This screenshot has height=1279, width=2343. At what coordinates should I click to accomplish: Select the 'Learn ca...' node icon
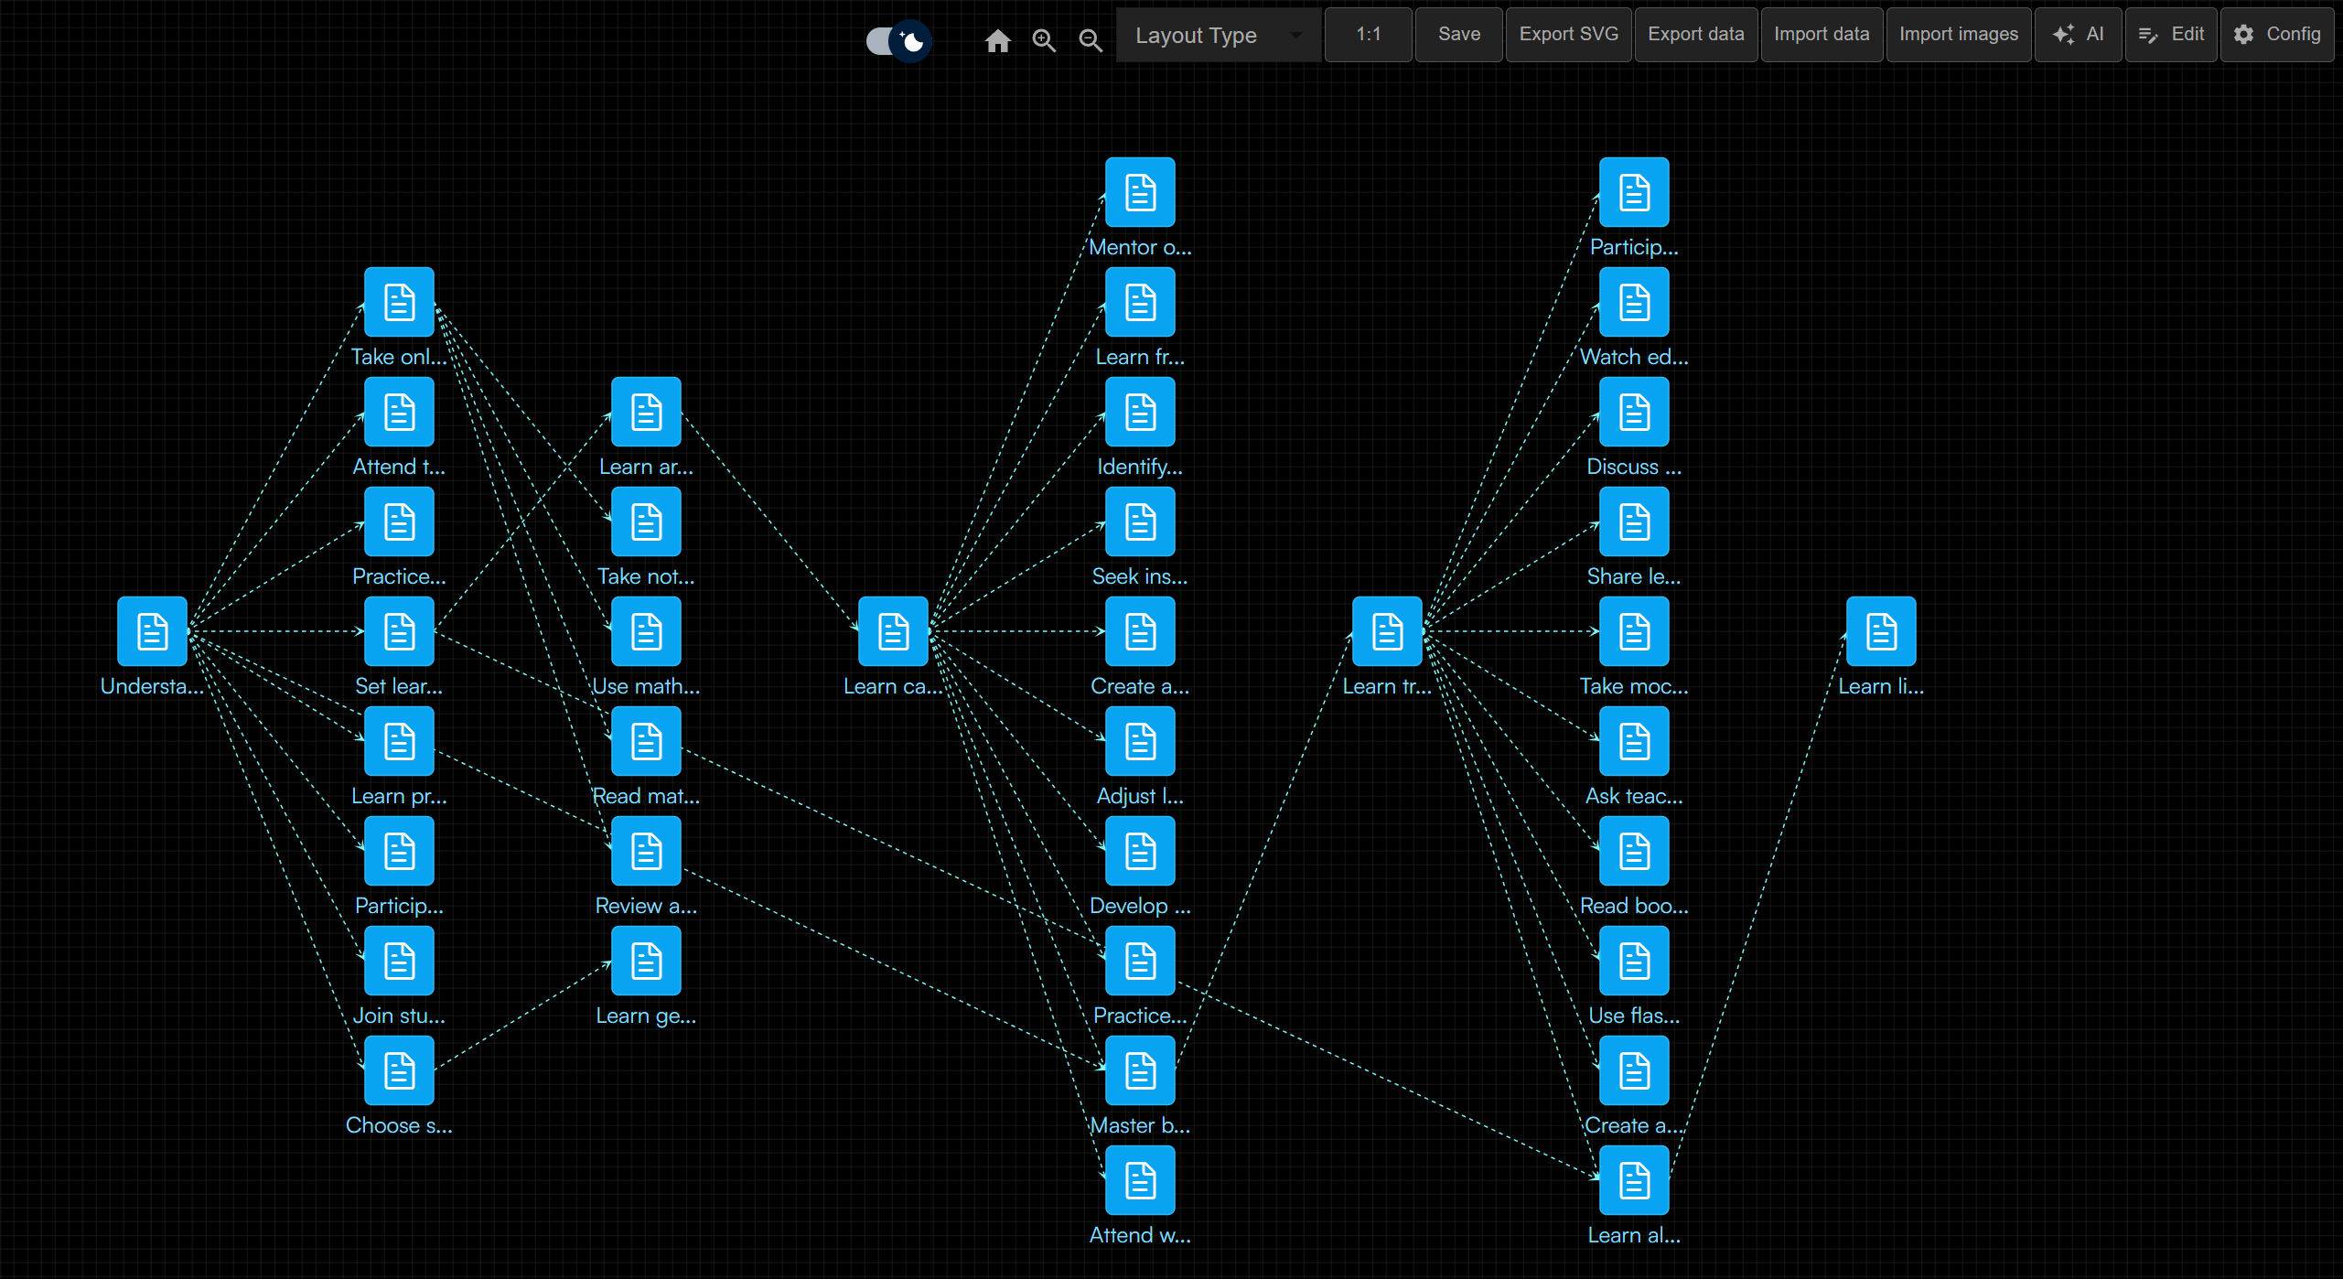pos(893,631)
